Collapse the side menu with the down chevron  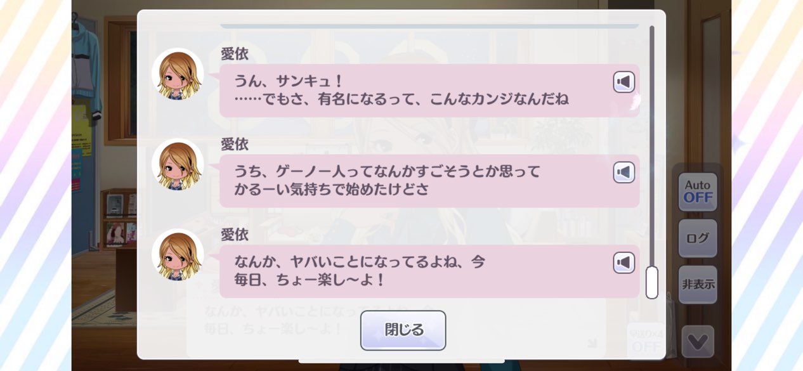698,342
